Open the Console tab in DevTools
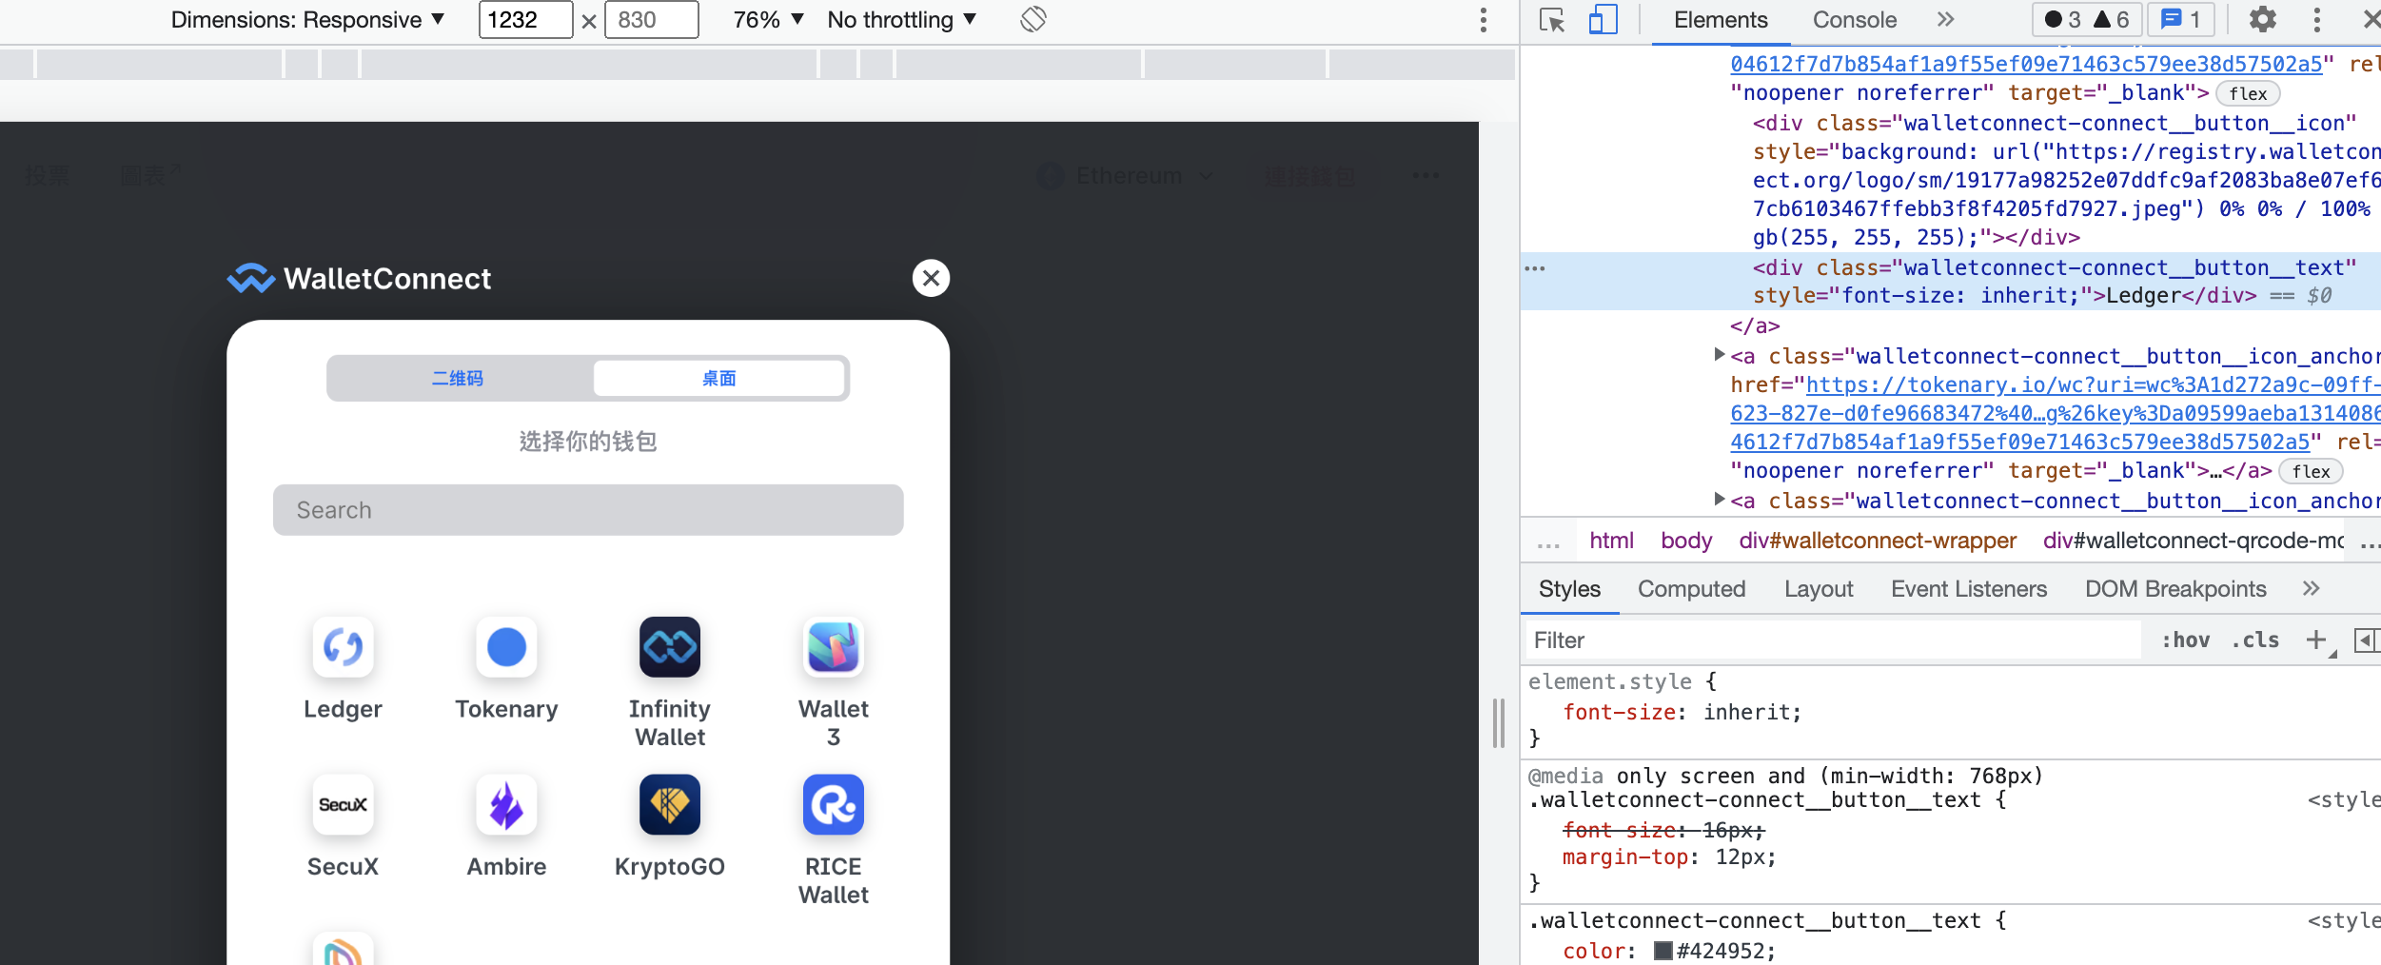 click(x=1855, y=20)
